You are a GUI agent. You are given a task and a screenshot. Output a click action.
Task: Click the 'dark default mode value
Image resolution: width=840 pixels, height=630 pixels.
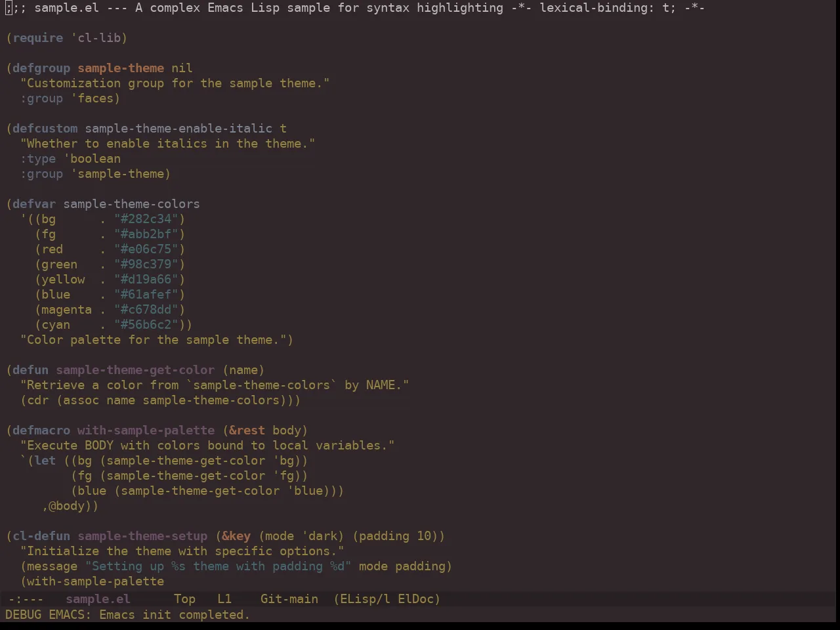pos(320,536)
